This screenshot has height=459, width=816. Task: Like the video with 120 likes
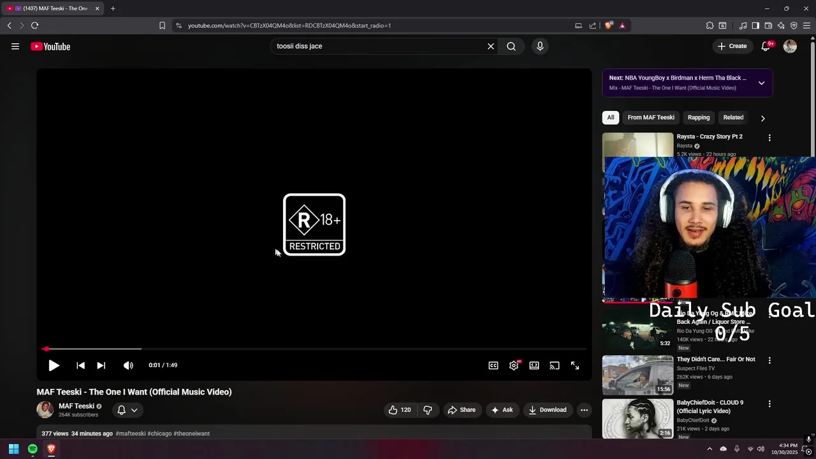pos(400,410)
